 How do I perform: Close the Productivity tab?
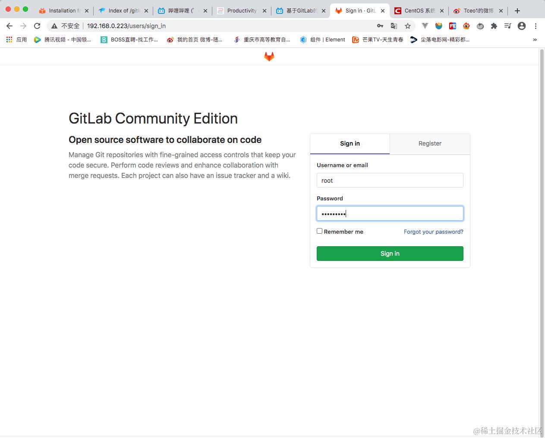tap(265, 11)
